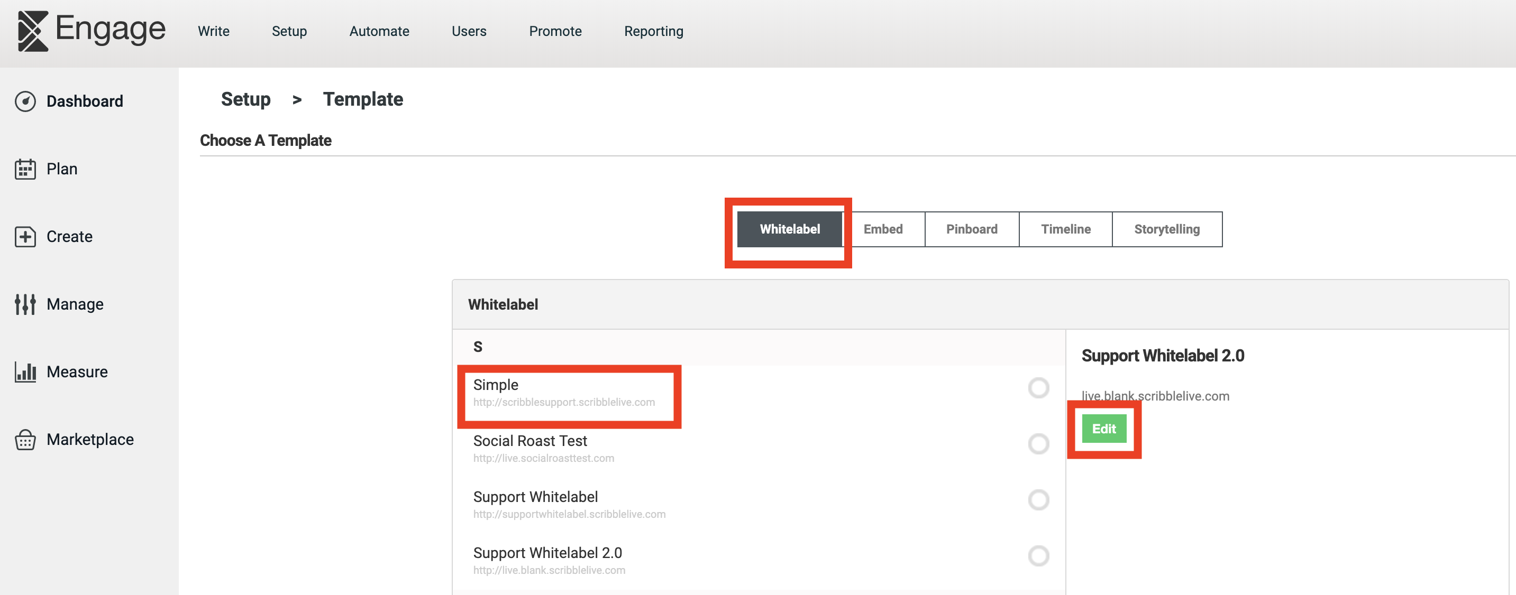Open the Setup menu in top bar

(x=289, y=31)
